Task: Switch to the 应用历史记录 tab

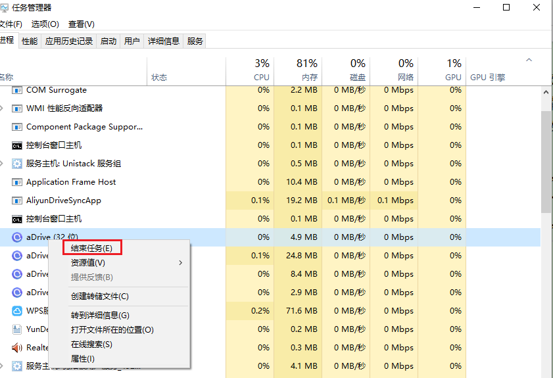Action: click(x=69, y=41)
